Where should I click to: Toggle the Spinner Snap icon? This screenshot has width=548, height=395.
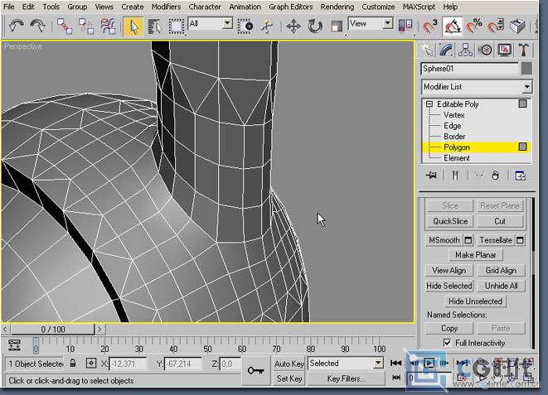(x=495, y=26)
